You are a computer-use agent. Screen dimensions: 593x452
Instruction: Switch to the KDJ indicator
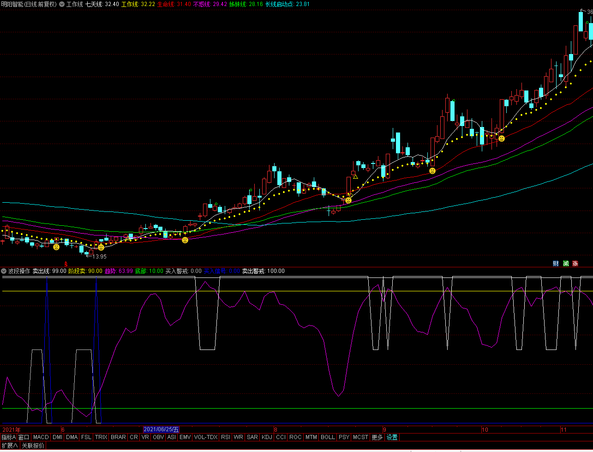click(267, 437)
